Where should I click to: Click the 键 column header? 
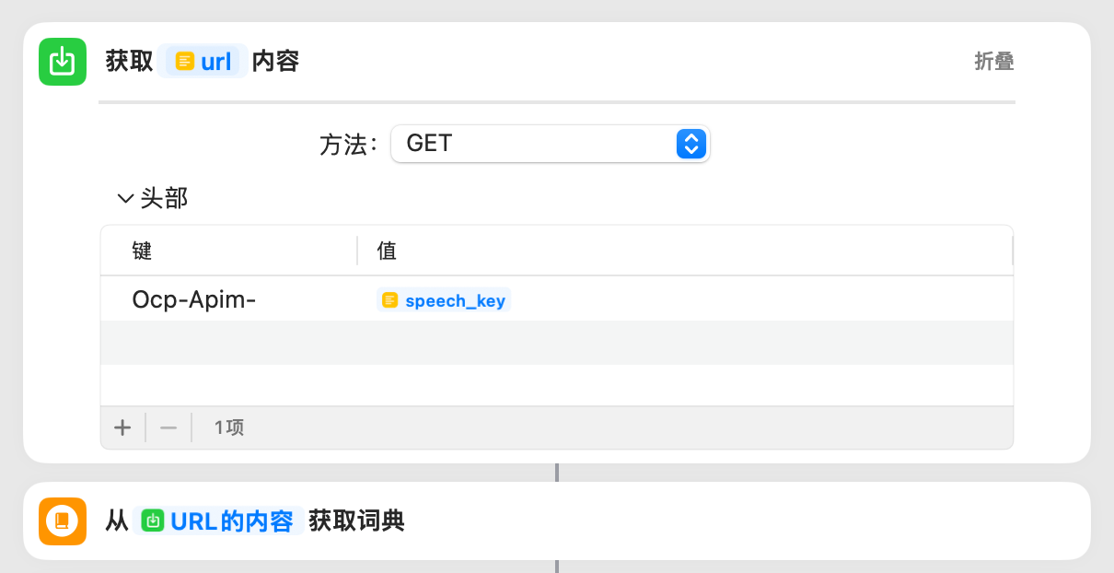tap(142, 251)
